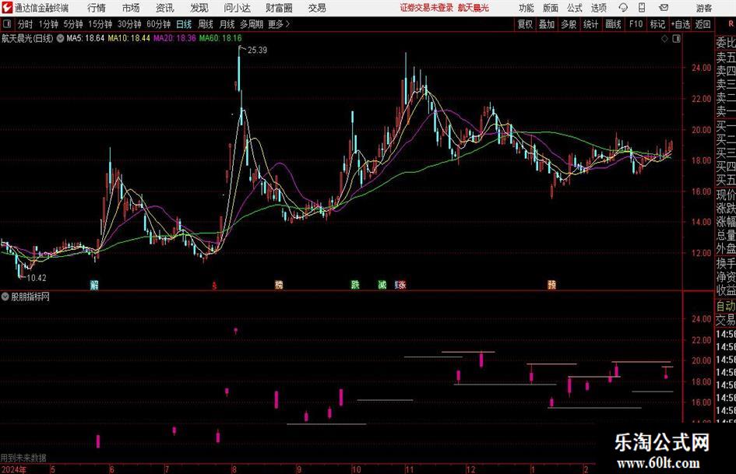Click the 涨 event marker icon
Image resolution: width=736 pixels, height=474 pixels.
[x=401, y=284]
